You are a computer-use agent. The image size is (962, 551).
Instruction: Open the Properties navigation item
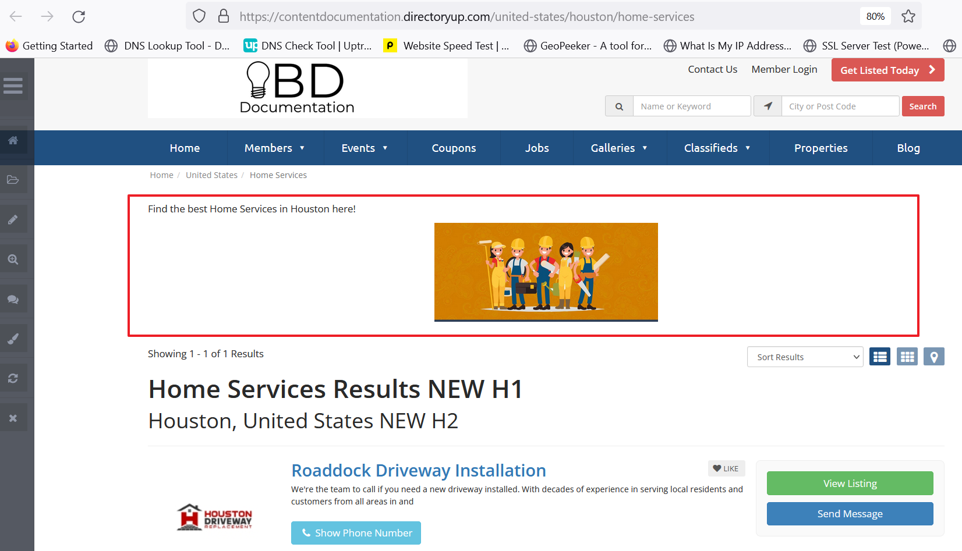click(820, 148)
